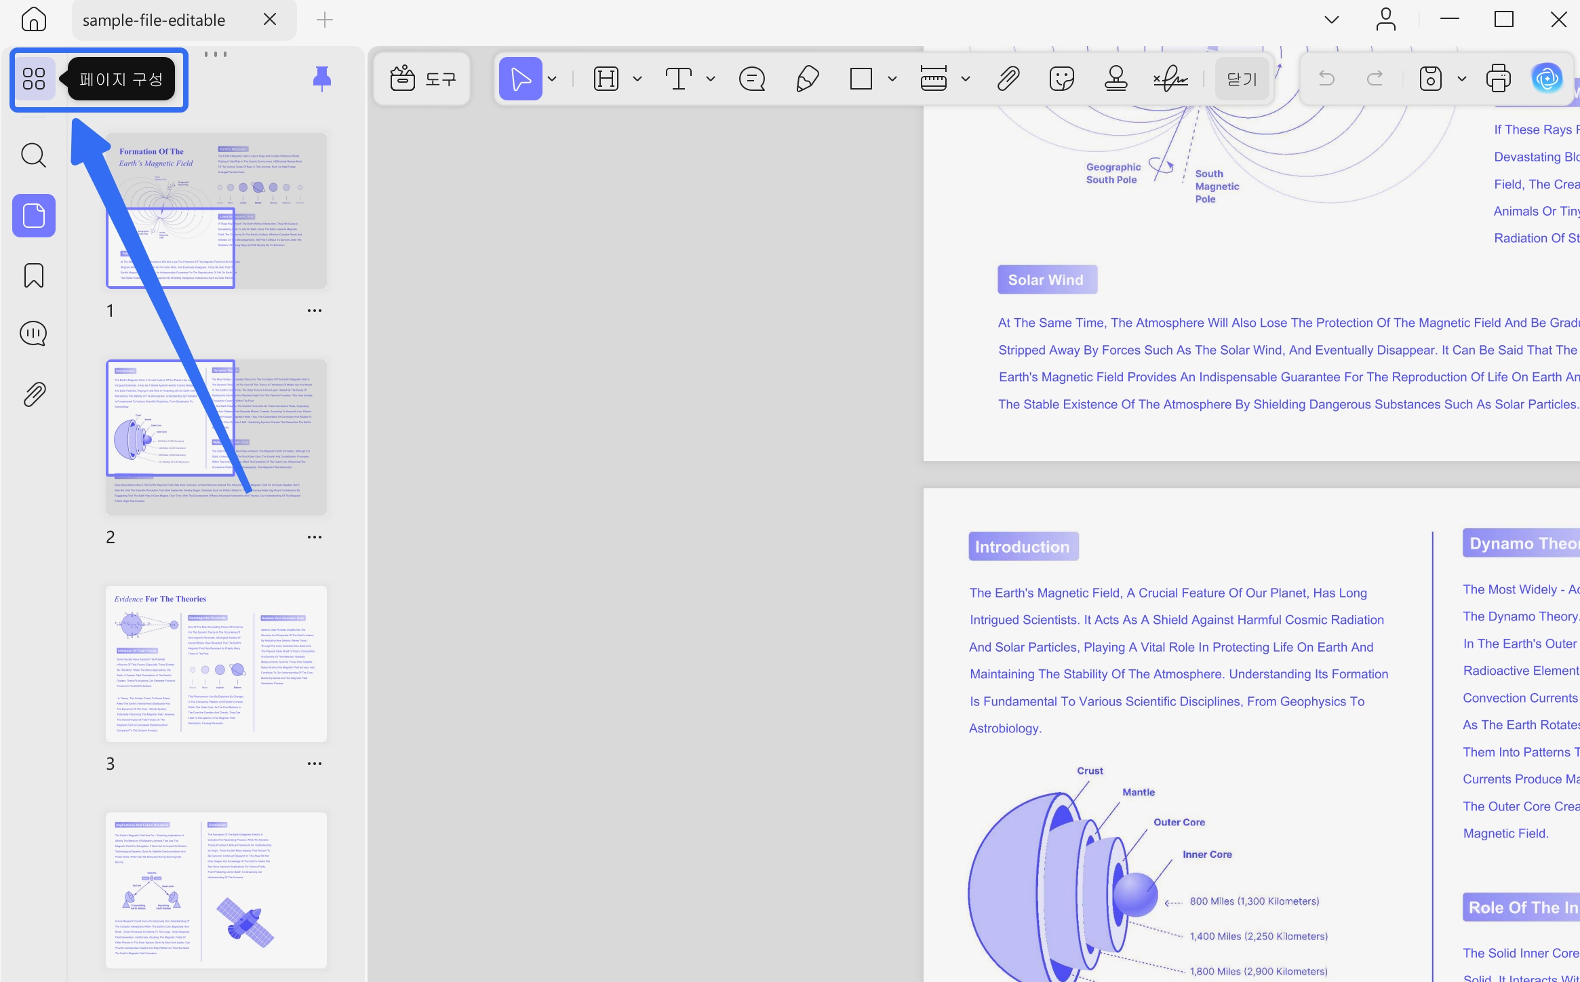The width and height of the screenshot is (1580, 982).
Task: Open the AI assistant icon
Action: [x=1547, y=79]
